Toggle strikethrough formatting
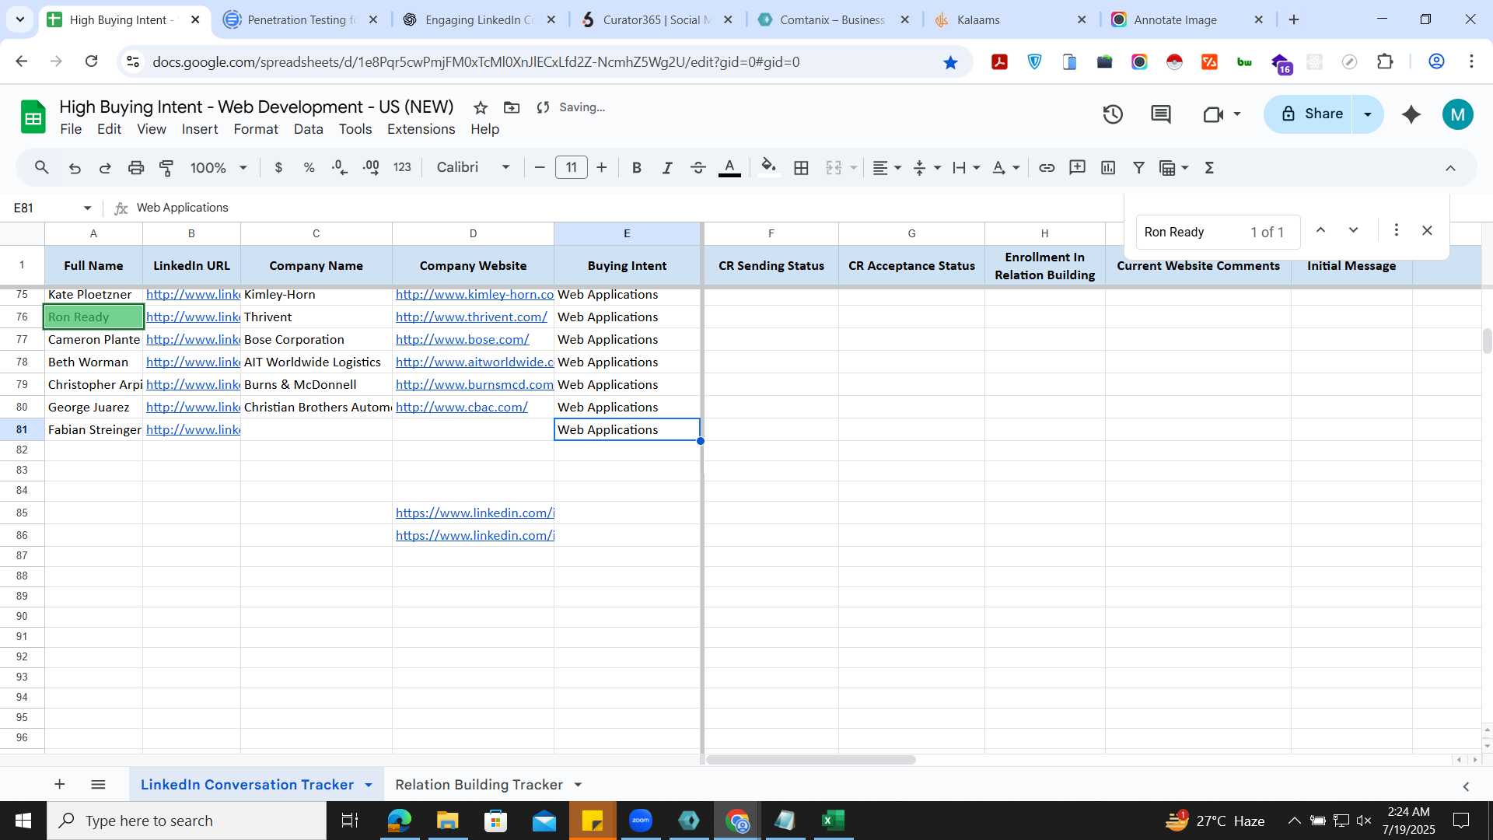The height and width of the screenshot is (840, 1493). (x=698, y=168)
